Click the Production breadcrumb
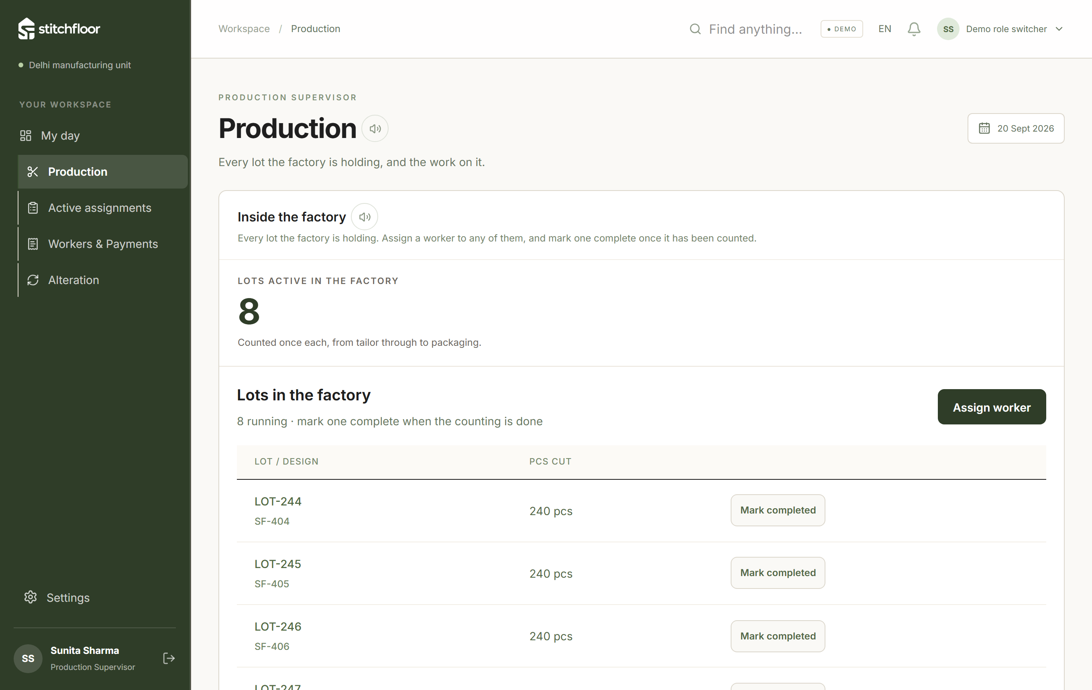Image resolution: width=1092 pixels, height=690 pixels. 316,29
